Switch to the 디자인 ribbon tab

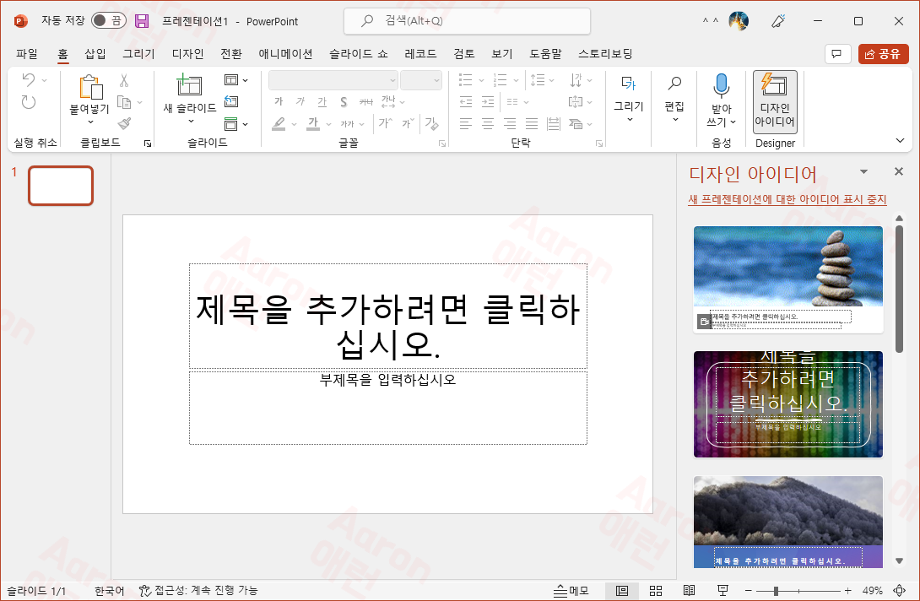187,54
